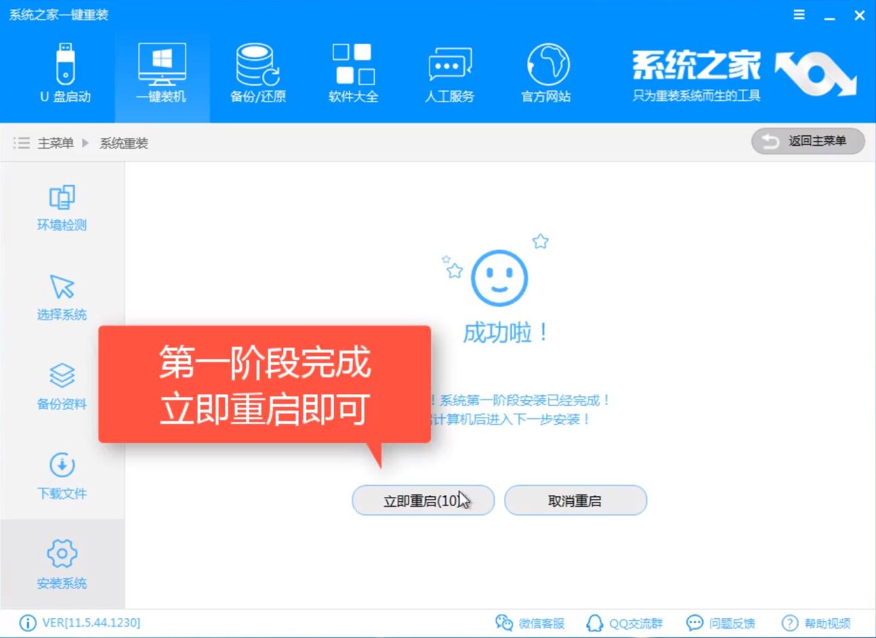Open 人工服务 customer service

(x=450, y=71)
